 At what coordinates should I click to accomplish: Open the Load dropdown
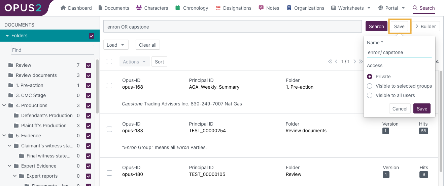click(115, 45)
